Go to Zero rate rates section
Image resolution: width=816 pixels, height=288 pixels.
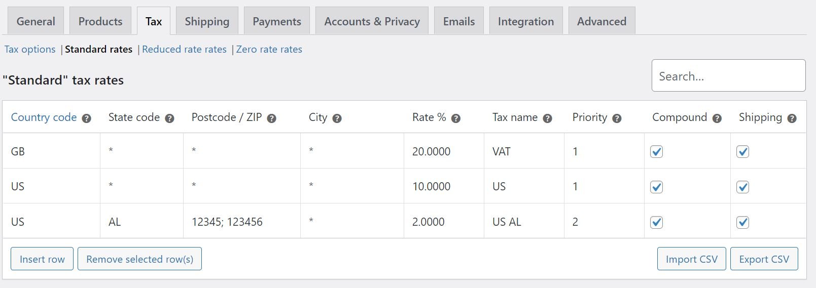click(269, 49)
